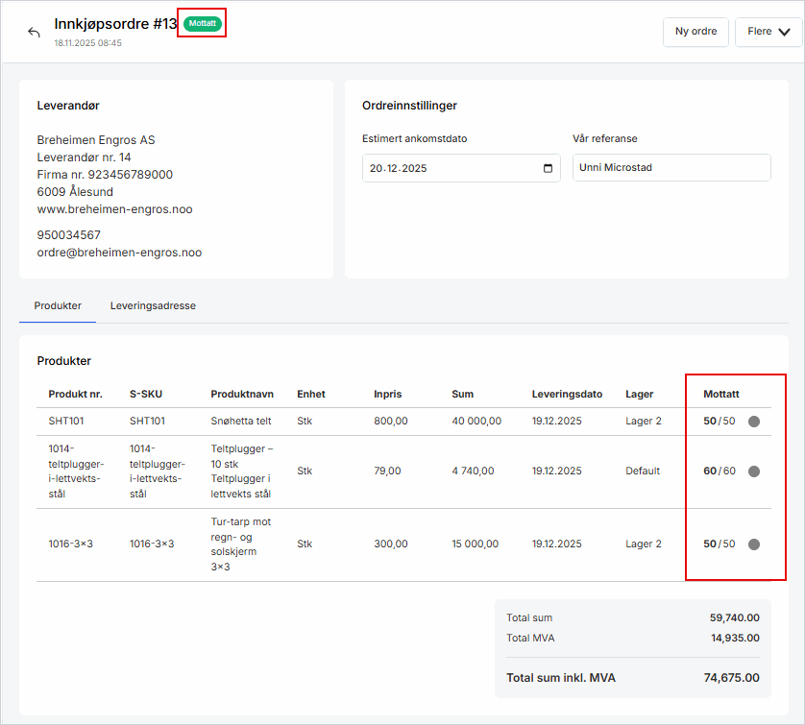Click status dot for Teltplugger row
805x725 pixels.
coord(754,471)
